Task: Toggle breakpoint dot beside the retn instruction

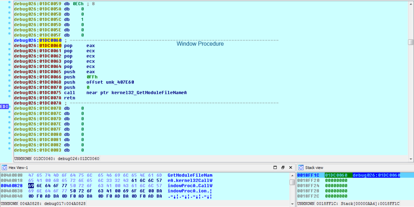Action: point(9,98)
